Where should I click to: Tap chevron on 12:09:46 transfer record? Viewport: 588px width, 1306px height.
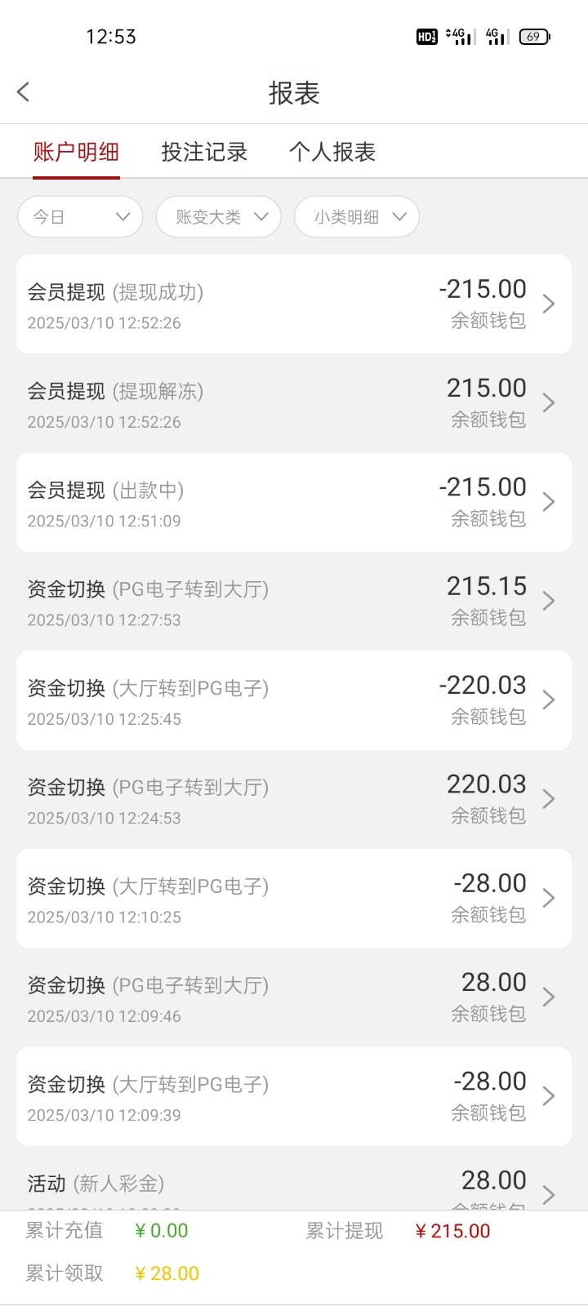tap(549, 997)
